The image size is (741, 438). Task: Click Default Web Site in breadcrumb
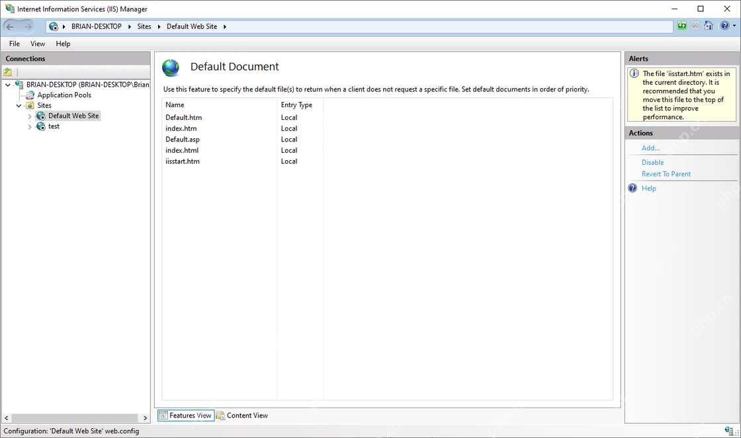pyautogui.click(x=192, y=26)
